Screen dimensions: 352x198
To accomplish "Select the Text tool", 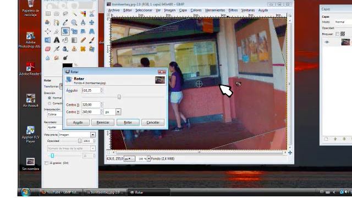I will (57, 40).
